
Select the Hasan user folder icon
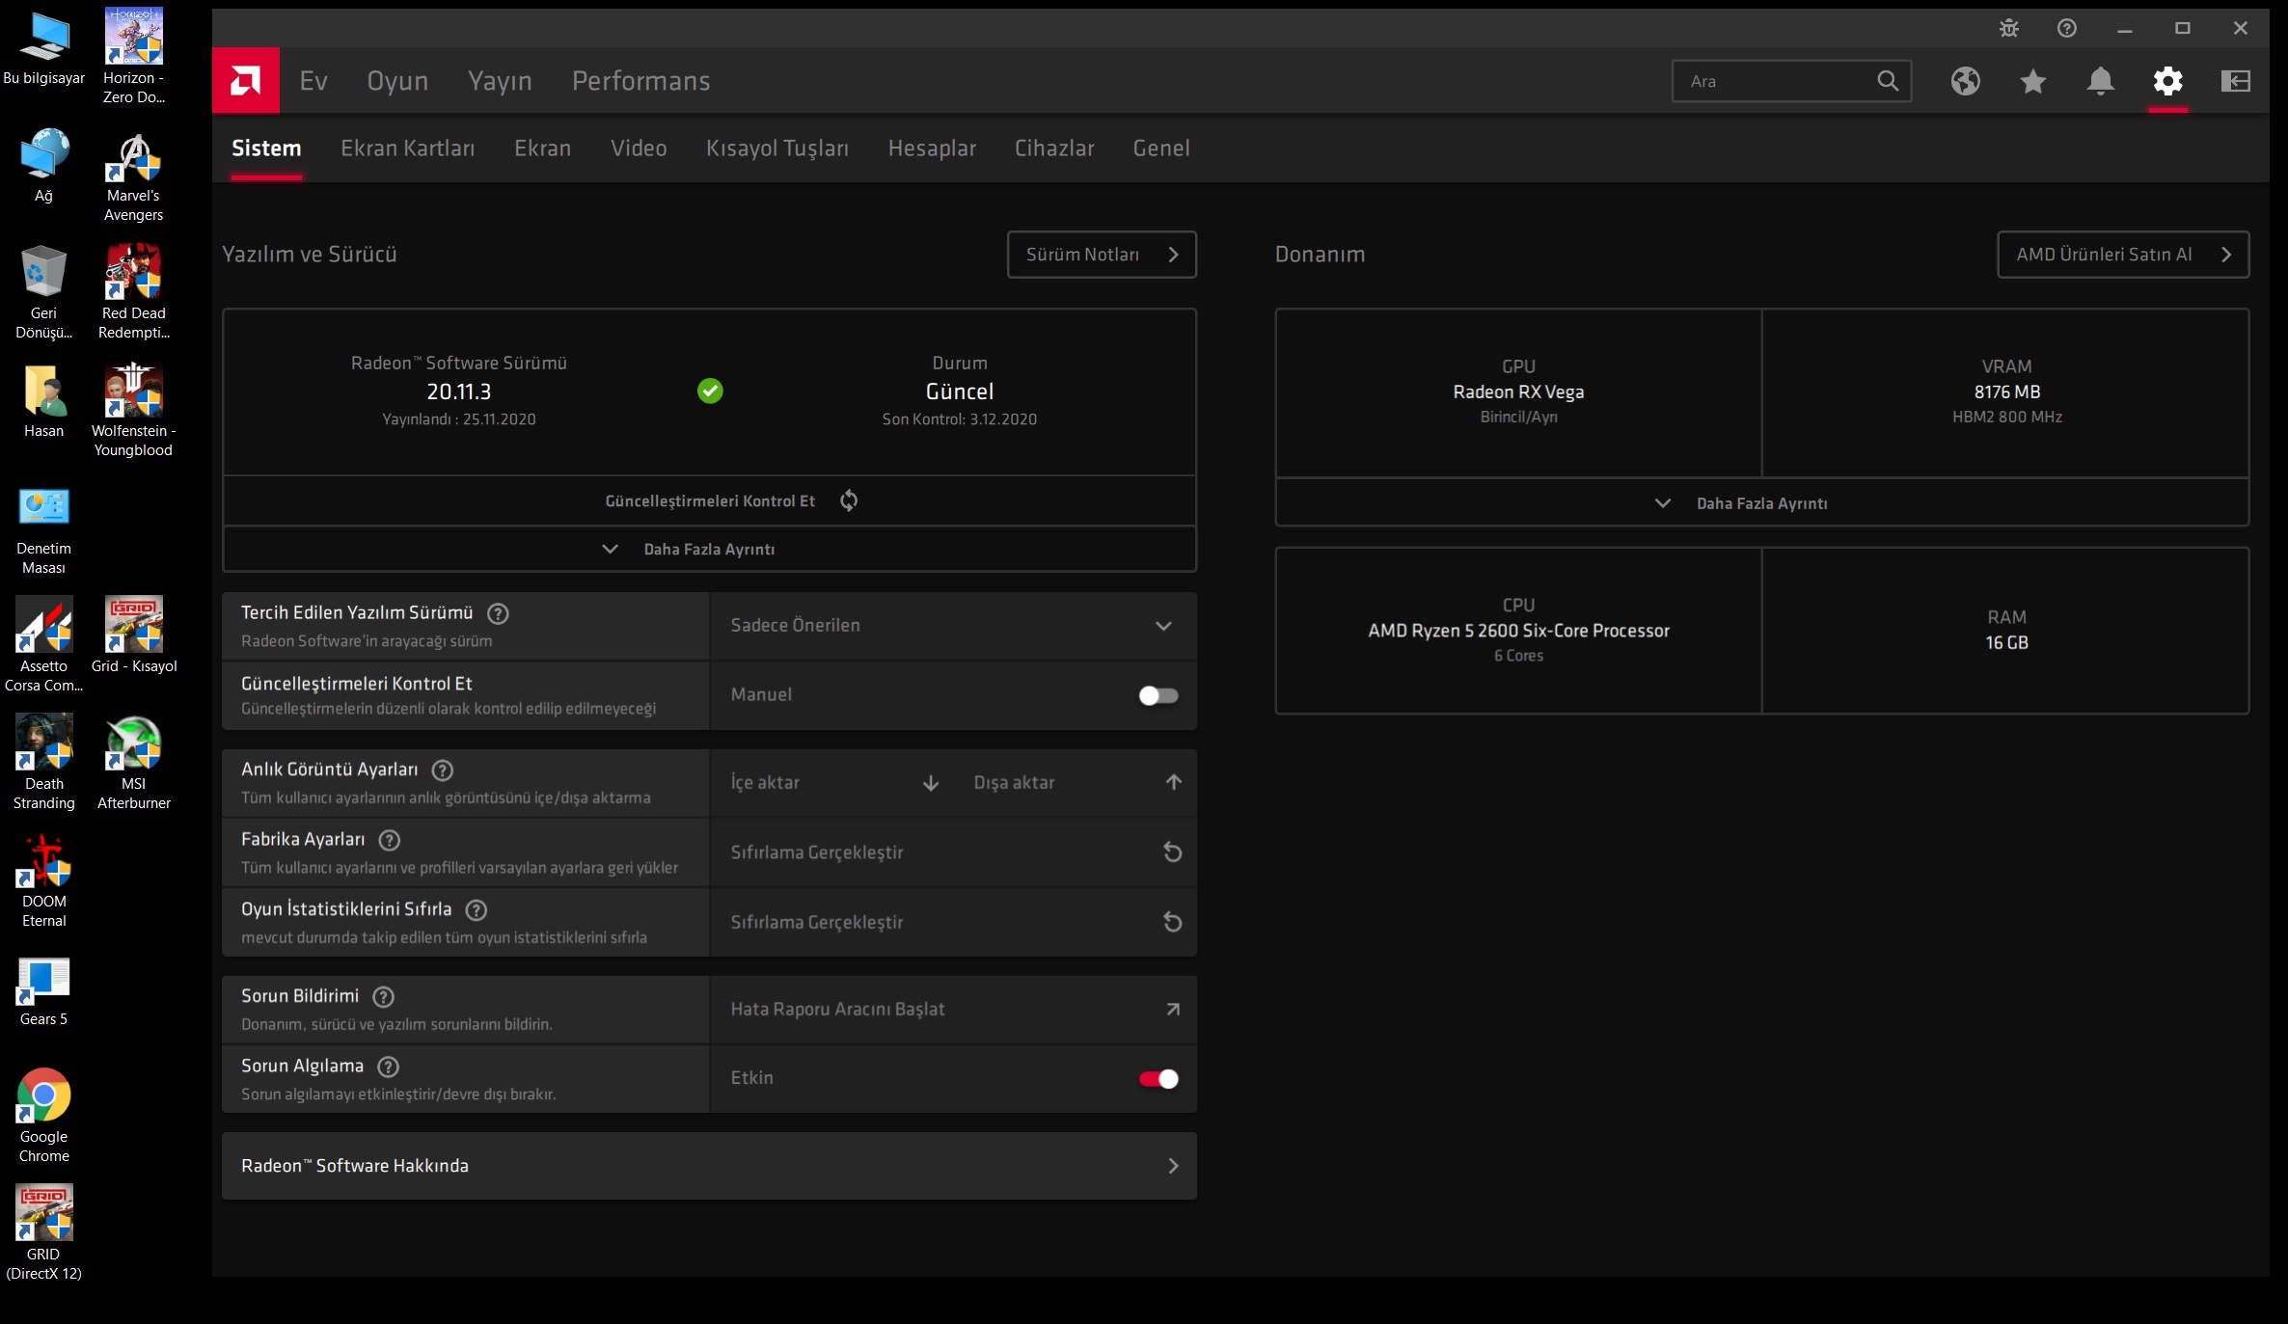tap(43, 401)
